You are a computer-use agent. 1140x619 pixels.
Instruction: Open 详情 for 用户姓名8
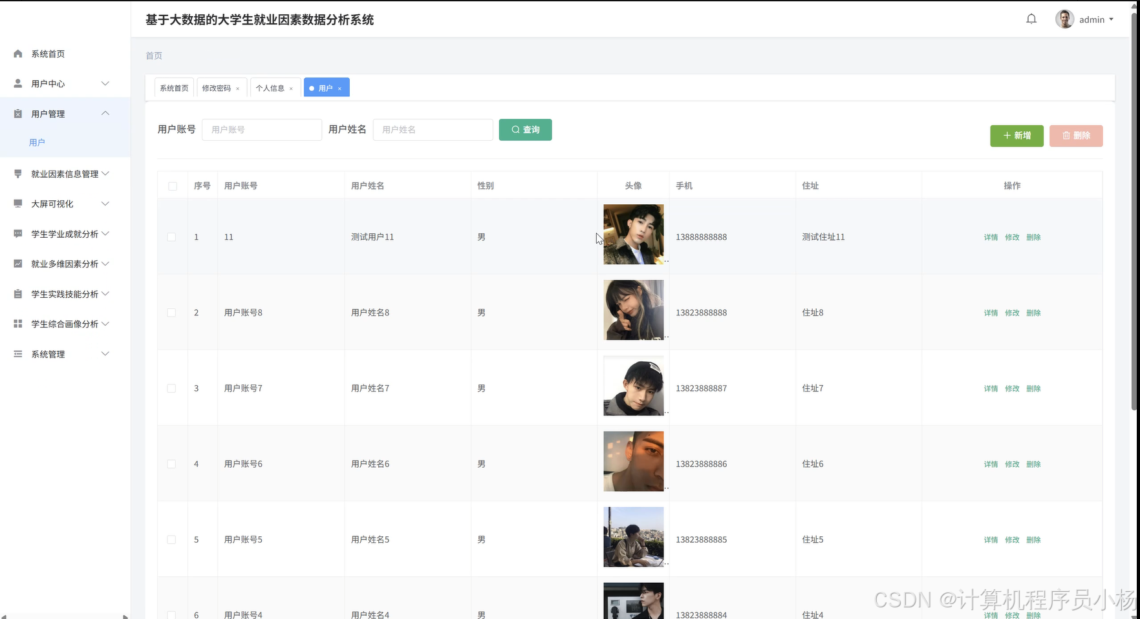point(991,313)
